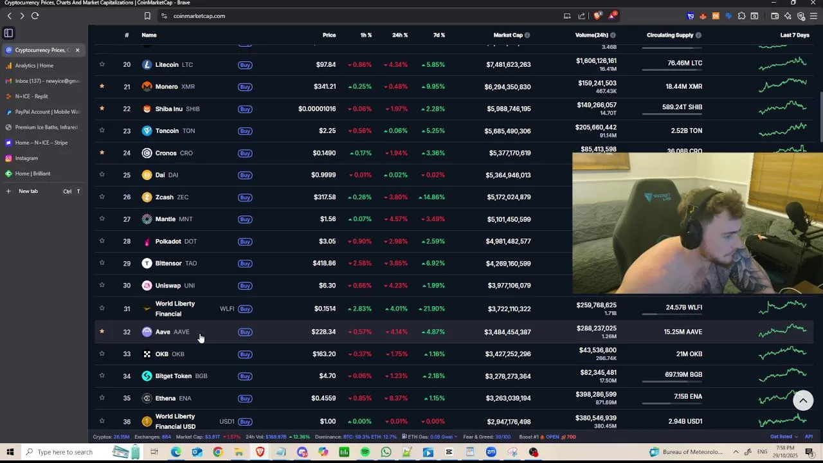The width and height of the screenshot is (823, 463).
Task: Add Litecoin to watchlist star
Action: tap(102, 64)
